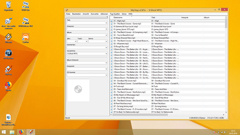This screenshot has height=135, width=240.
Task: Click the horizontal scroll right arrow
Action: (x=224, y=114)
